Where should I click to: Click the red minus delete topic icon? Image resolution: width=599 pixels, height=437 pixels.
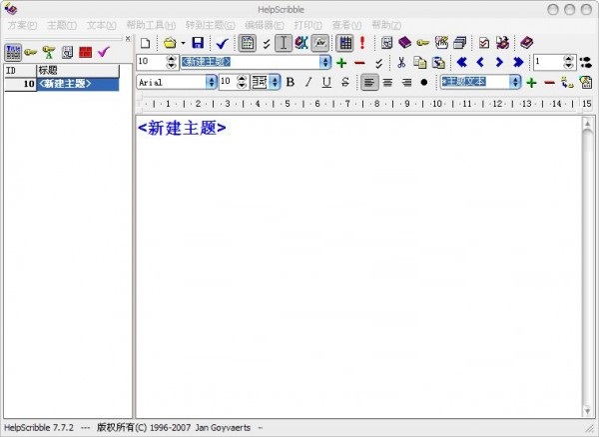359,63
